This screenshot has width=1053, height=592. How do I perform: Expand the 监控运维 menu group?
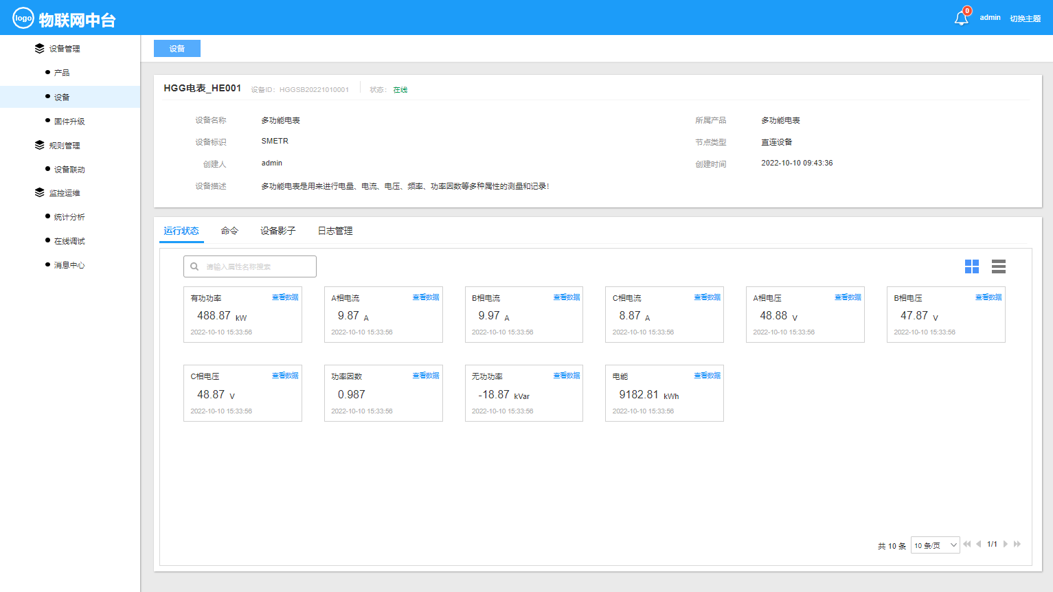click(x=64, y=193)
